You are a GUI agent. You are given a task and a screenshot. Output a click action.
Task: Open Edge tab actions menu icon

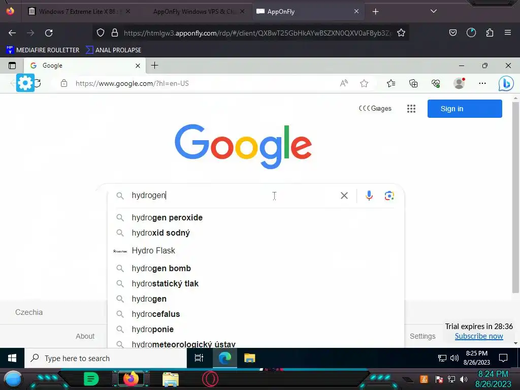(x=12, y=66)
